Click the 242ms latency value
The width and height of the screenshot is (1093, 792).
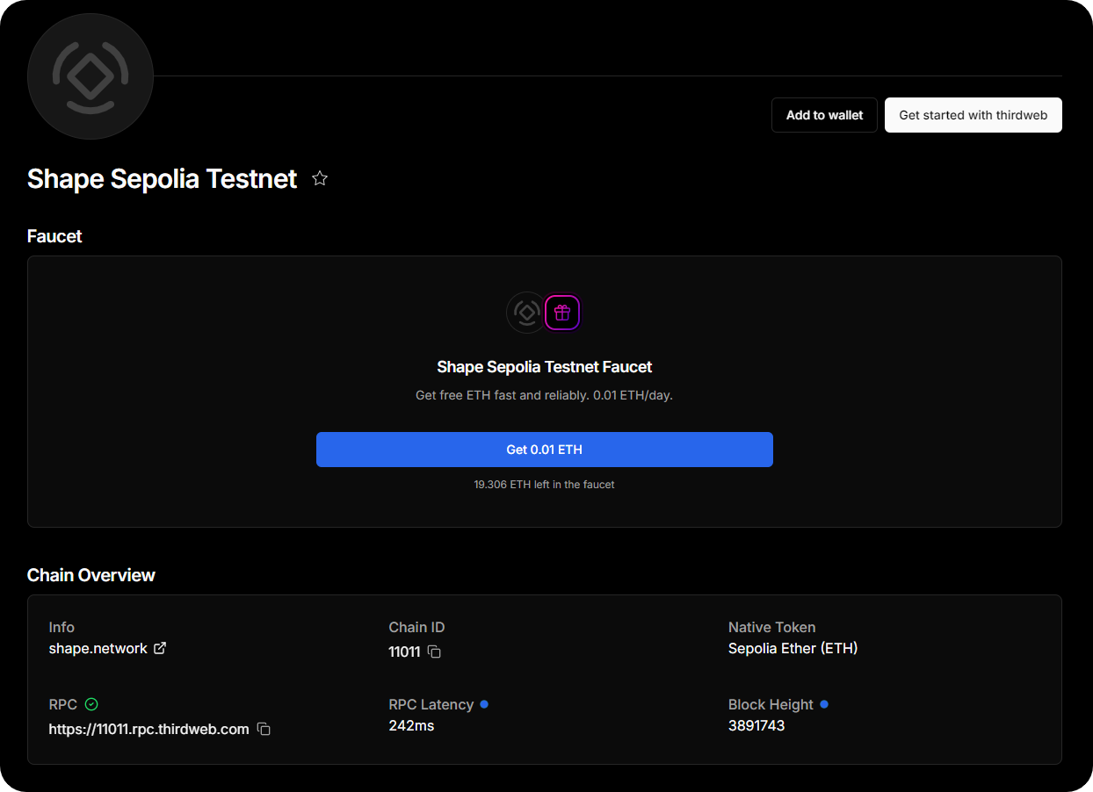point(411,725)
